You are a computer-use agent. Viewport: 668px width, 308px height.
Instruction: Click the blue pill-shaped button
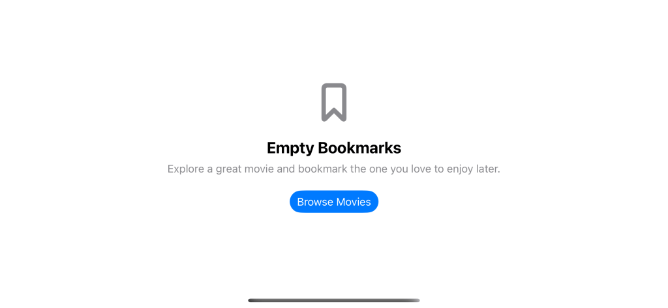(x=334, y=202)
